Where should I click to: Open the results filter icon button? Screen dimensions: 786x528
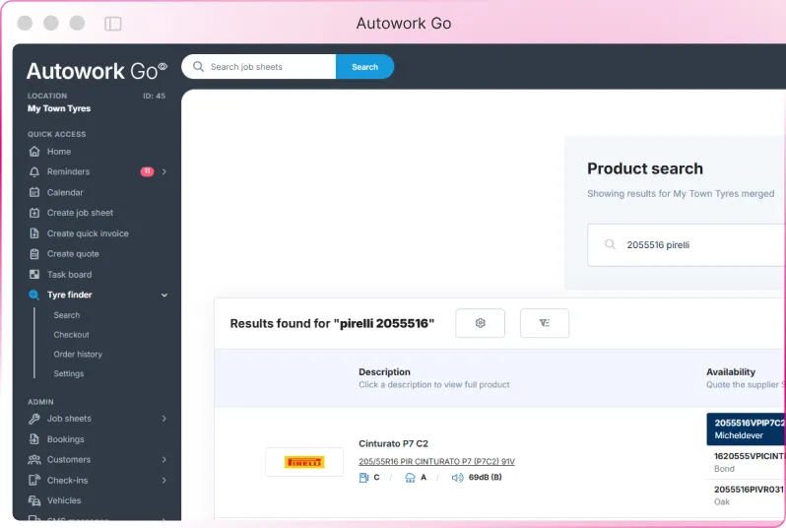point(545,323)
